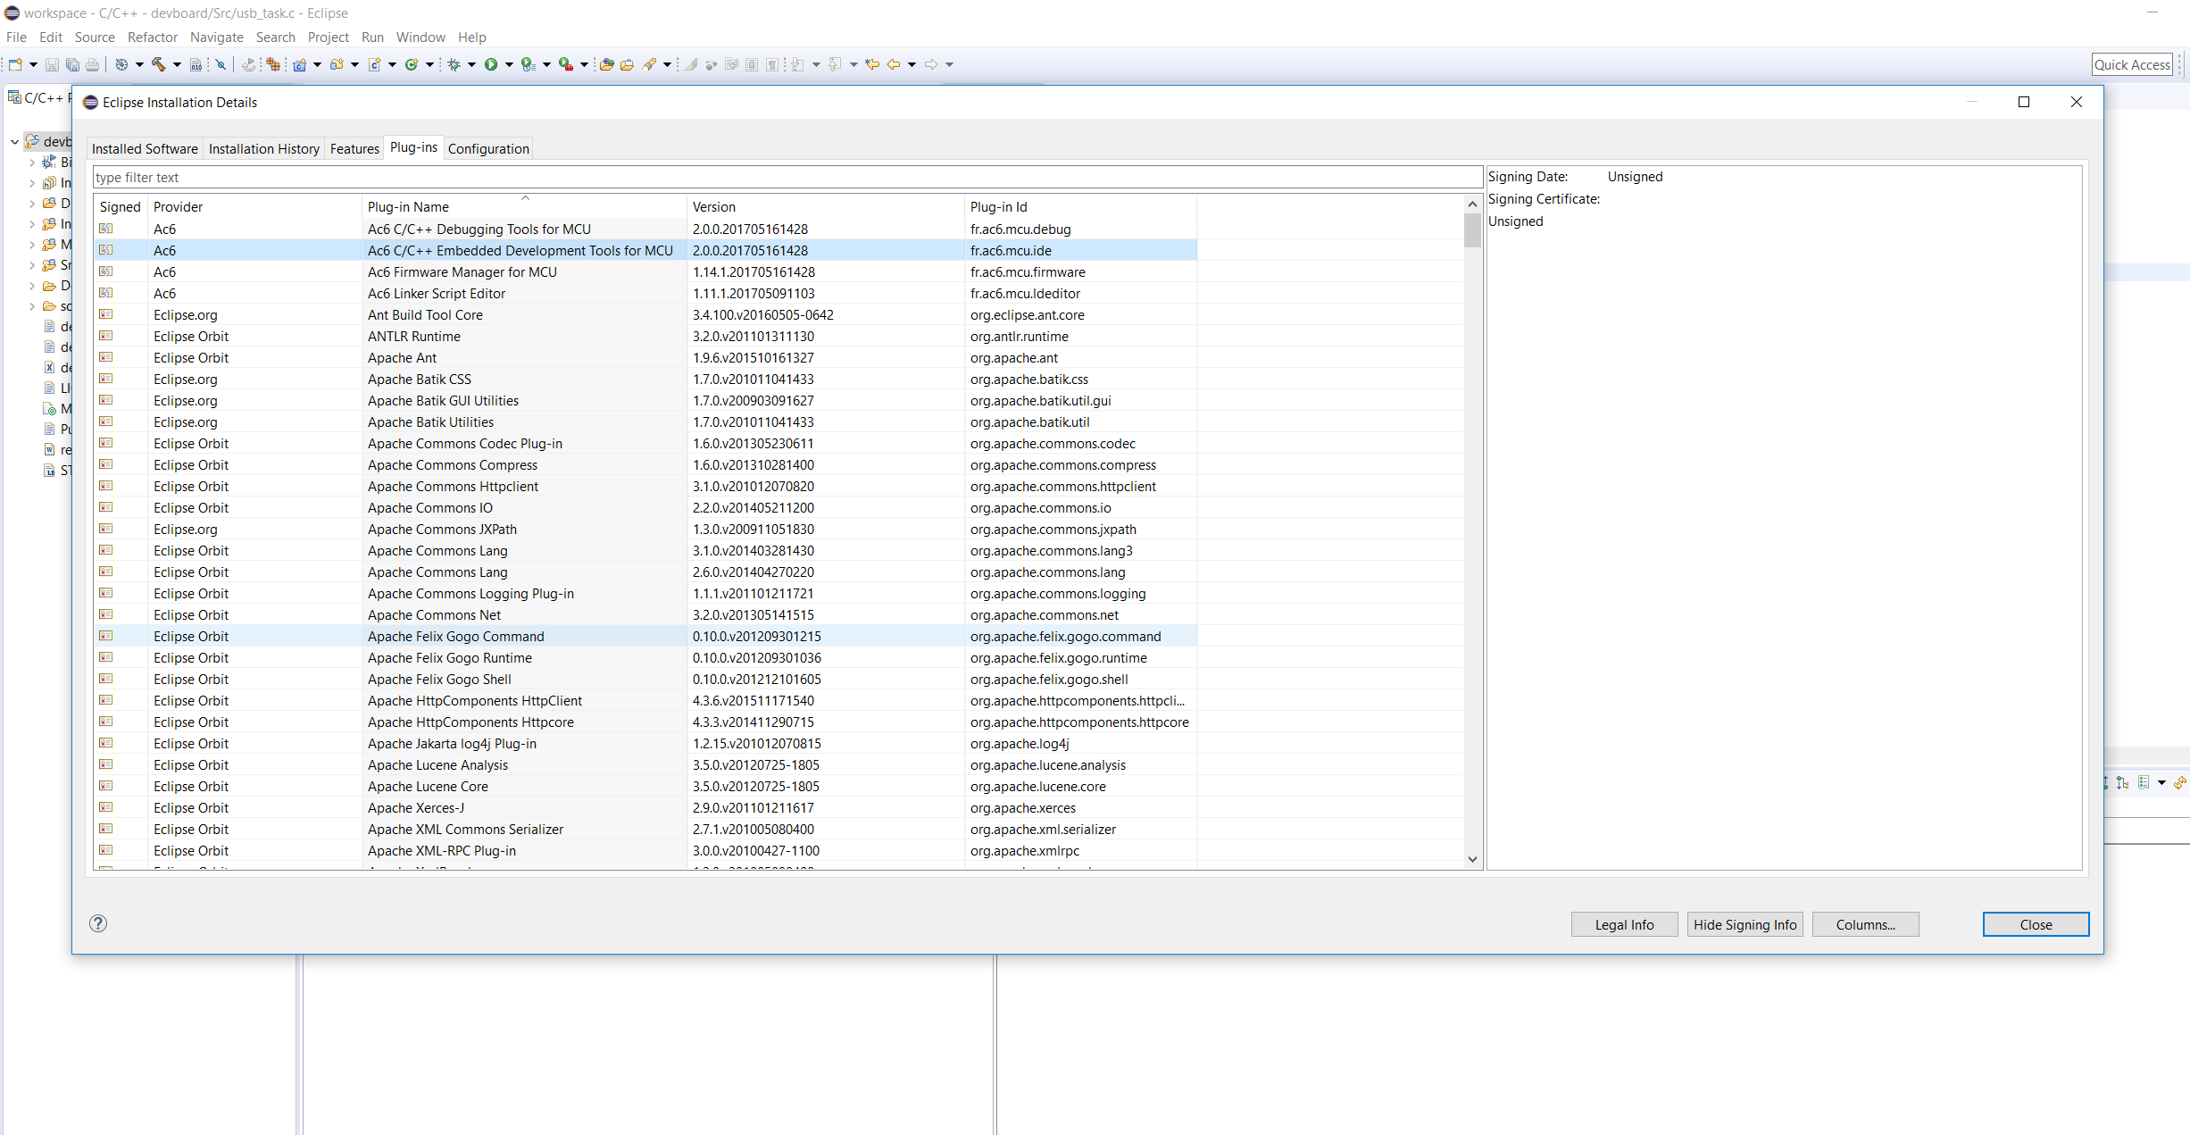Open the Build hammer dropdown arrow

[x=177, y=64]
